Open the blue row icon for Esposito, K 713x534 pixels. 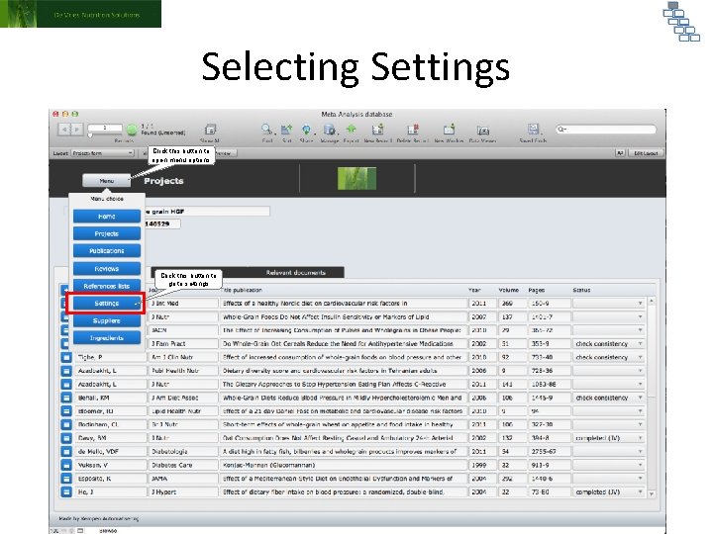(66, 479)
